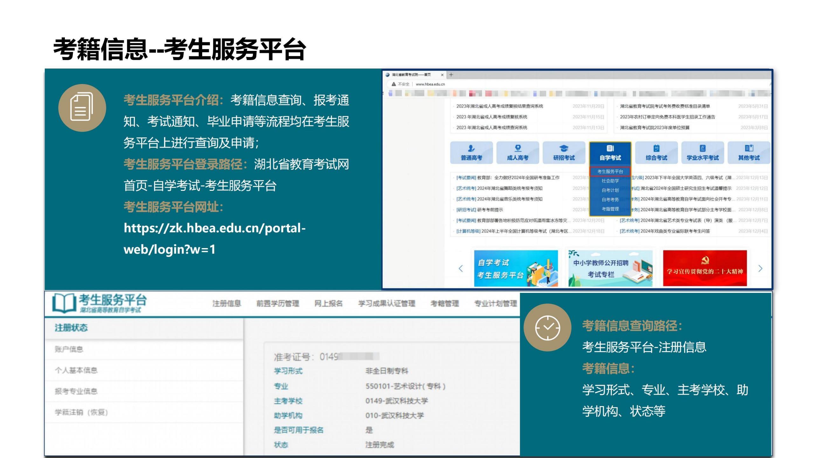Click the 普通高考 icon tile

tap(471, 152)
